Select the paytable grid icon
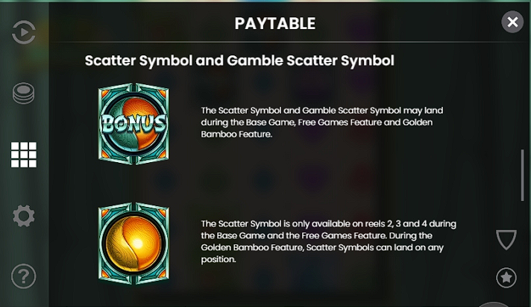Image resolution: width=531 pixels, height=307 pixels. [24, 155]
